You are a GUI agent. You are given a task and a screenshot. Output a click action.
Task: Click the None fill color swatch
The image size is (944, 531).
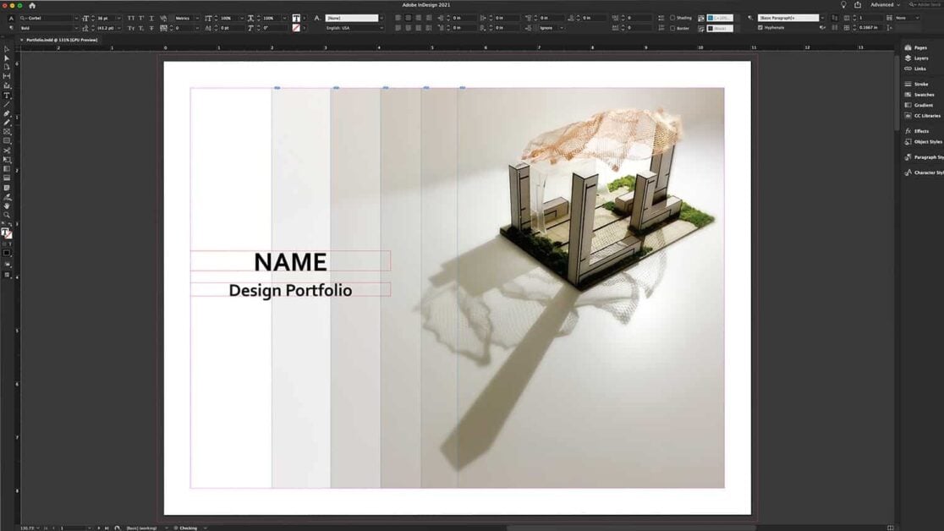[295, 27]
